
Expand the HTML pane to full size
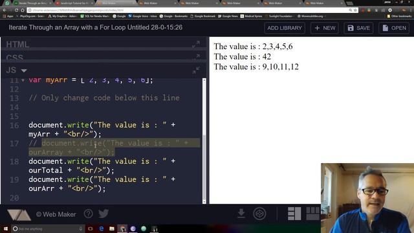[x=196, y=44]
